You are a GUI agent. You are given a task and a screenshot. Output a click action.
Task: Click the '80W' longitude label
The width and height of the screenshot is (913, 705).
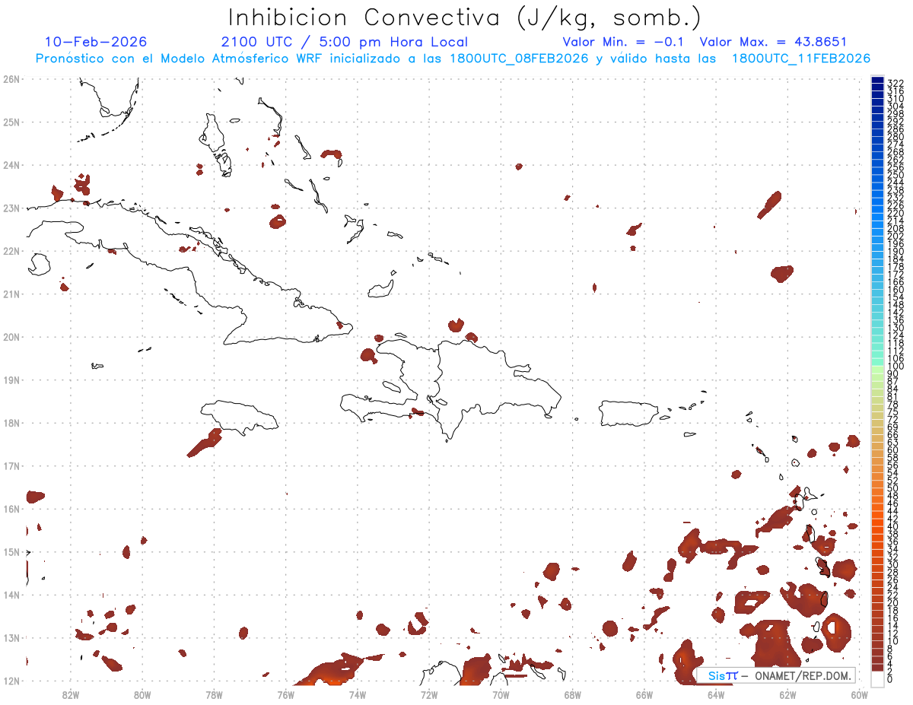coord(142,694)
